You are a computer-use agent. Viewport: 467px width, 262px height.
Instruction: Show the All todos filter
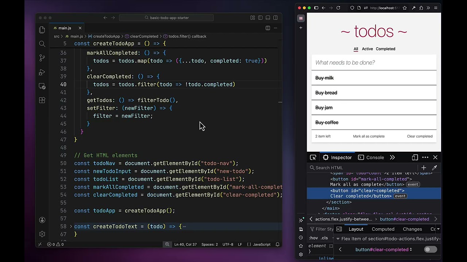click(356, 49)
